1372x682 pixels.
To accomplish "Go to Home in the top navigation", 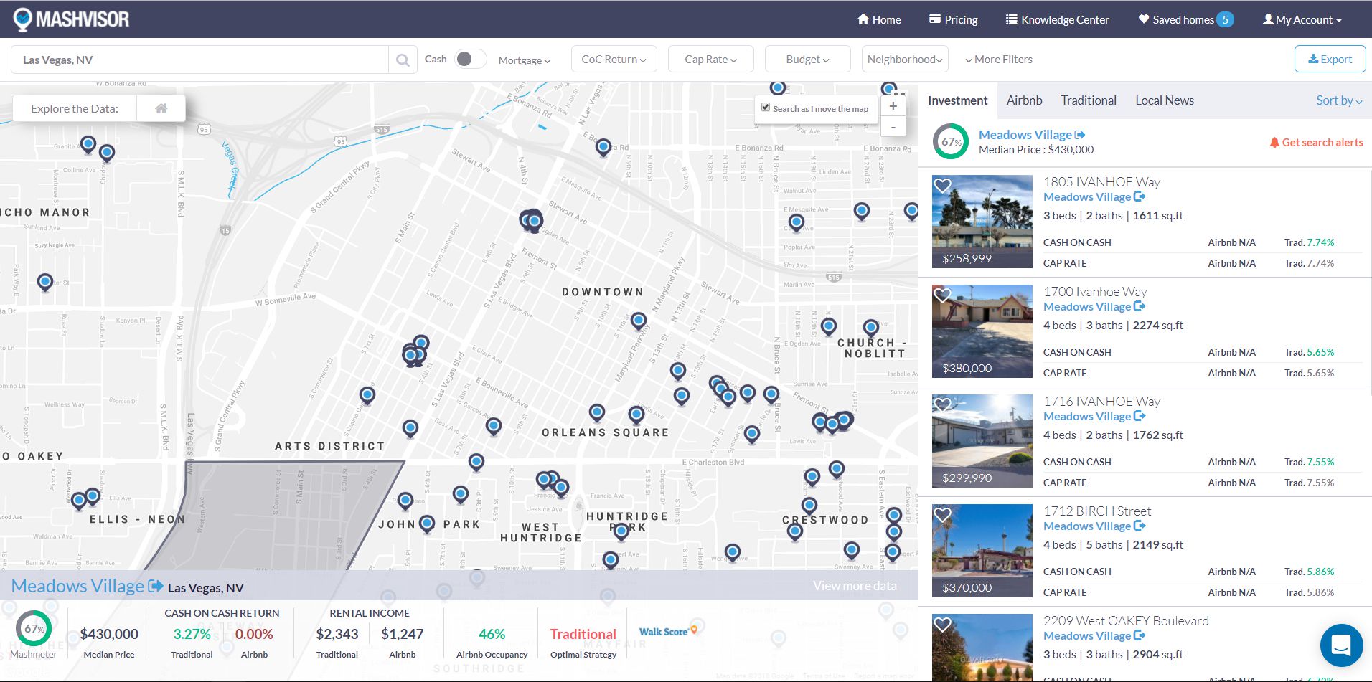I will point(879,19).
